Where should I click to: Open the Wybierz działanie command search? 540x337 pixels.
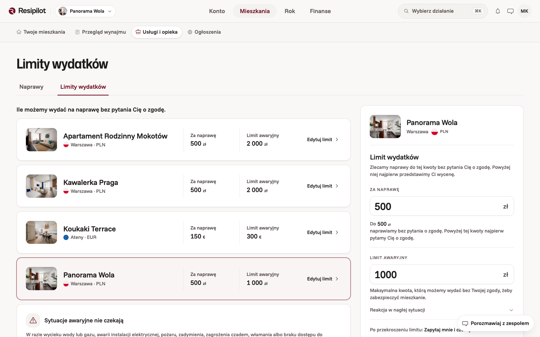coord(443,11)
